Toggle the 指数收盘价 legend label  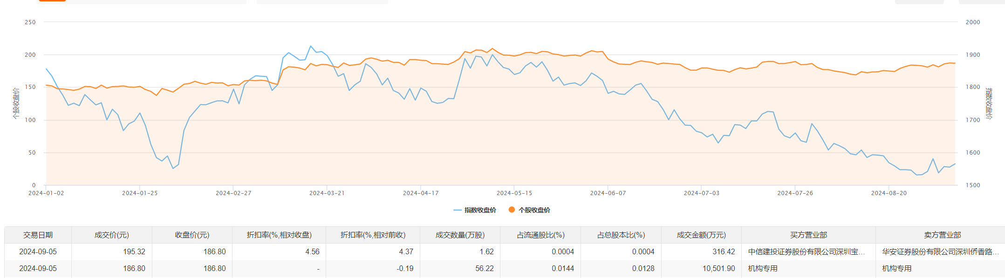(x=480, y=210)
